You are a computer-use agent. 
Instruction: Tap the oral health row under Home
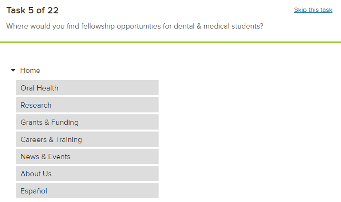[87, 88]
